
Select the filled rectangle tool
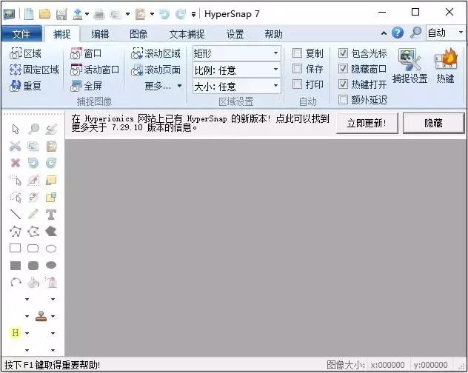pos(16,265)
